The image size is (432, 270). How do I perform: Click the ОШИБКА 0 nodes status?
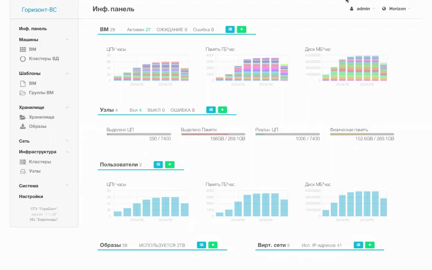click(182, 110)
